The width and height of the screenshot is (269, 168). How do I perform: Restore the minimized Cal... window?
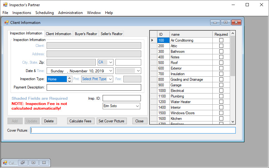[x=23, y=162]
